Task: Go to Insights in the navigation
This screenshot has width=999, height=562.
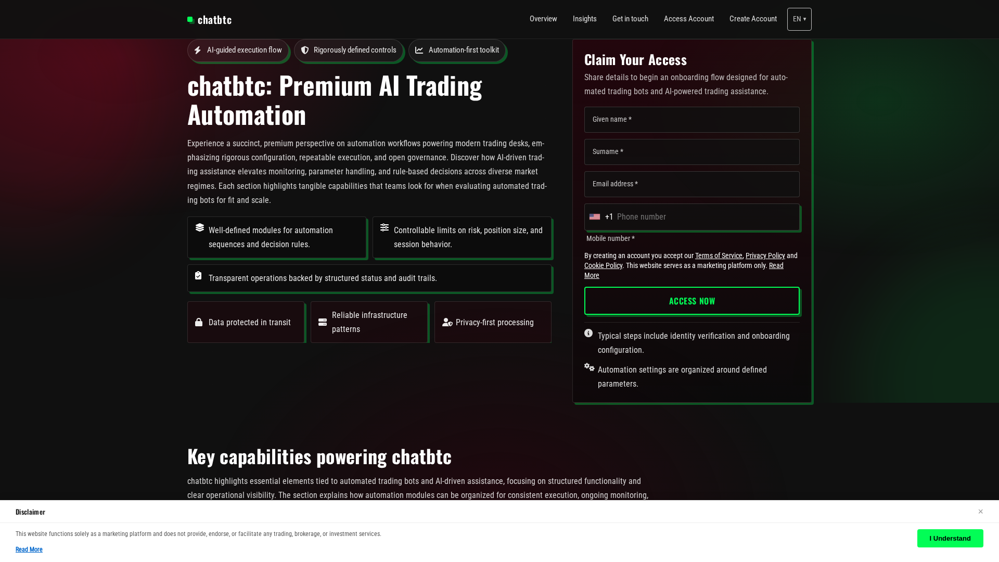Action: click(585, 19)
